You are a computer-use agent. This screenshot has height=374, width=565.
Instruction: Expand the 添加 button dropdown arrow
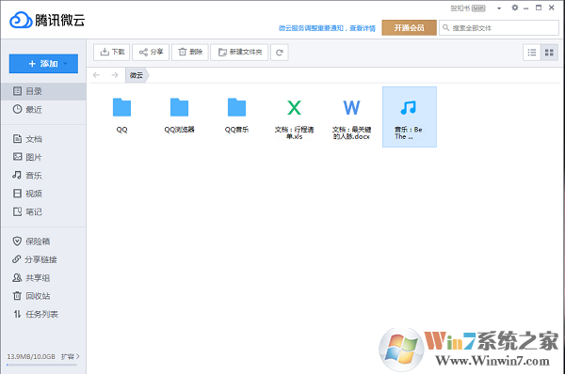(x=66, y=64)
